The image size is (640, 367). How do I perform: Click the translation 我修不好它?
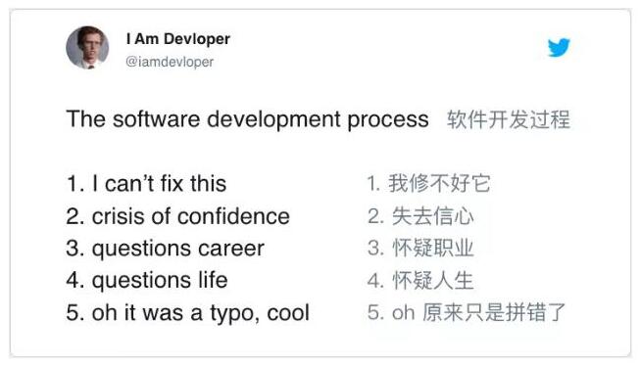tap(439, 183)
